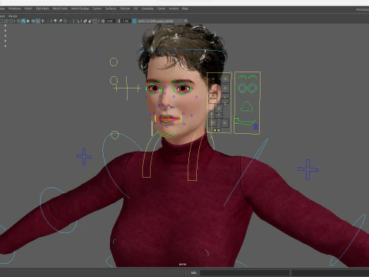Select the blue halo curve above the hair
Screen dimensions: 369x277
click(x=182, y=52)
